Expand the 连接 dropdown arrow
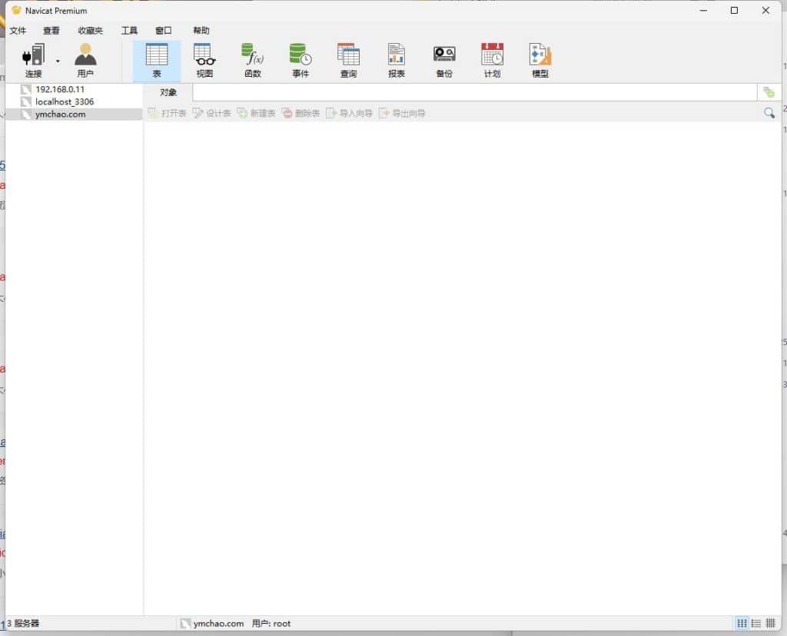 (58, 61)
